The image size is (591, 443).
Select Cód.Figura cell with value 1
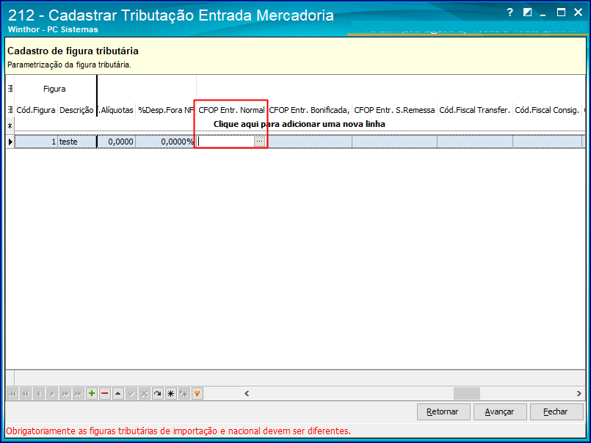tap(36, 142)
